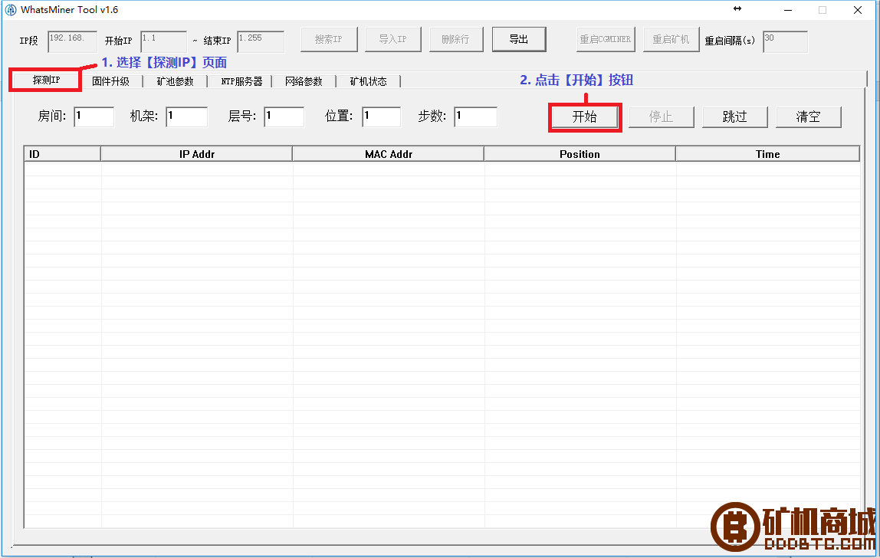Open the NTP服务器 tab
The width and height of the screenshot is (880, 558).
pyautogui.click(x=241, y=81)
